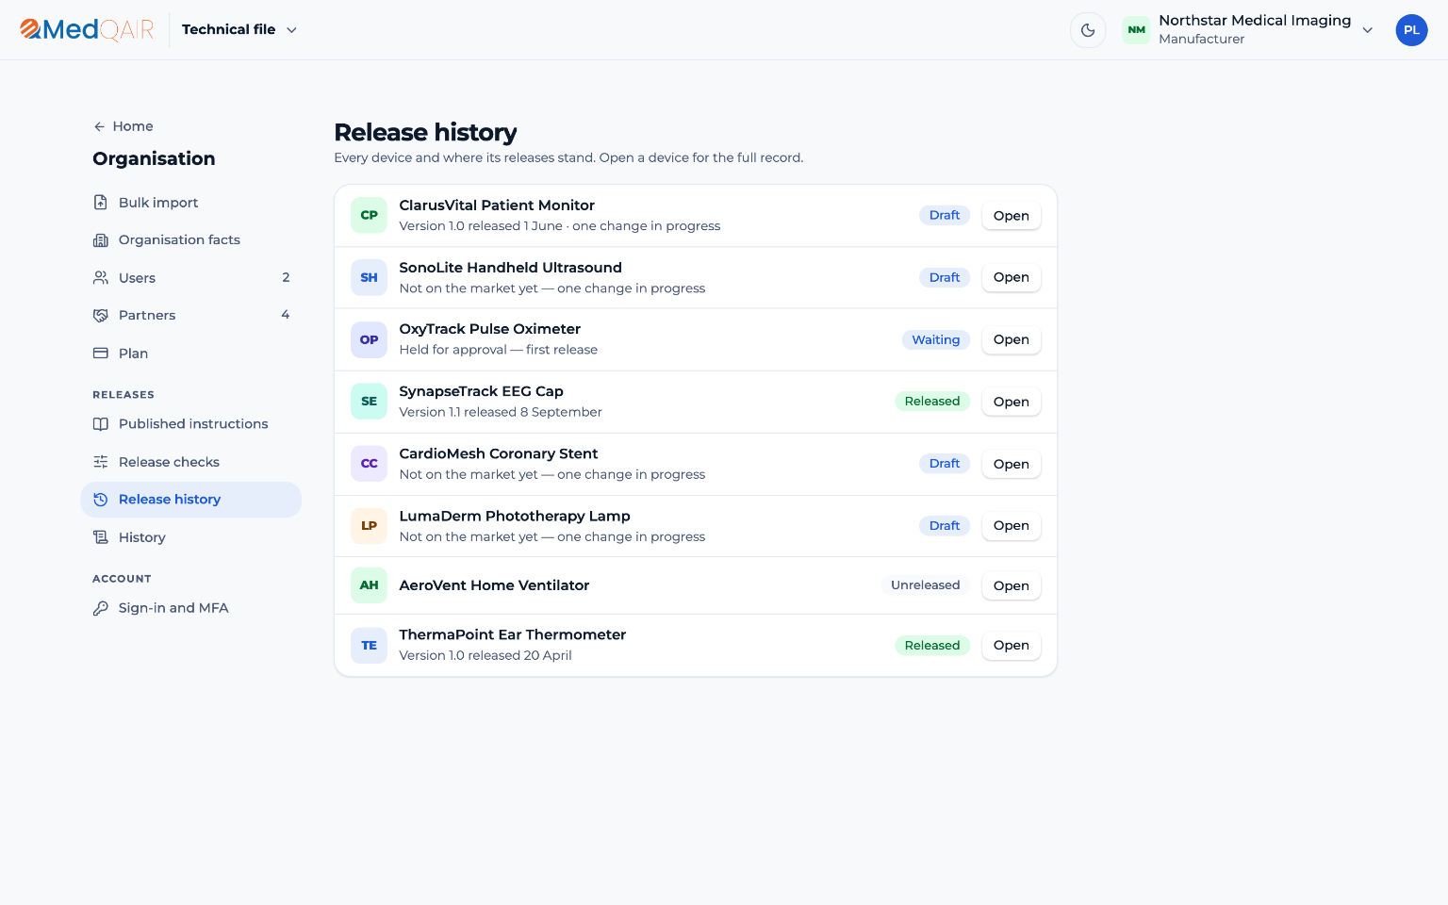Open the PL user avatar menu
1448x905 pixels.
click(x=1411, y=30)
